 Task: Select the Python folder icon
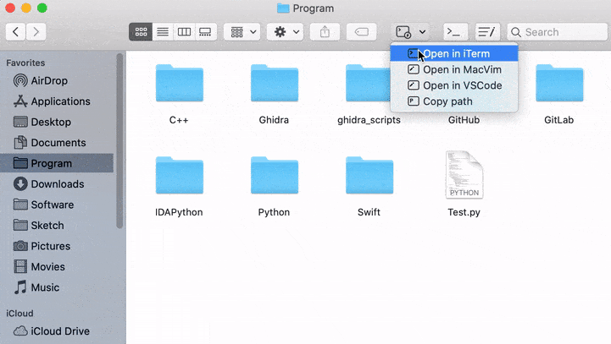coord(275,175)
